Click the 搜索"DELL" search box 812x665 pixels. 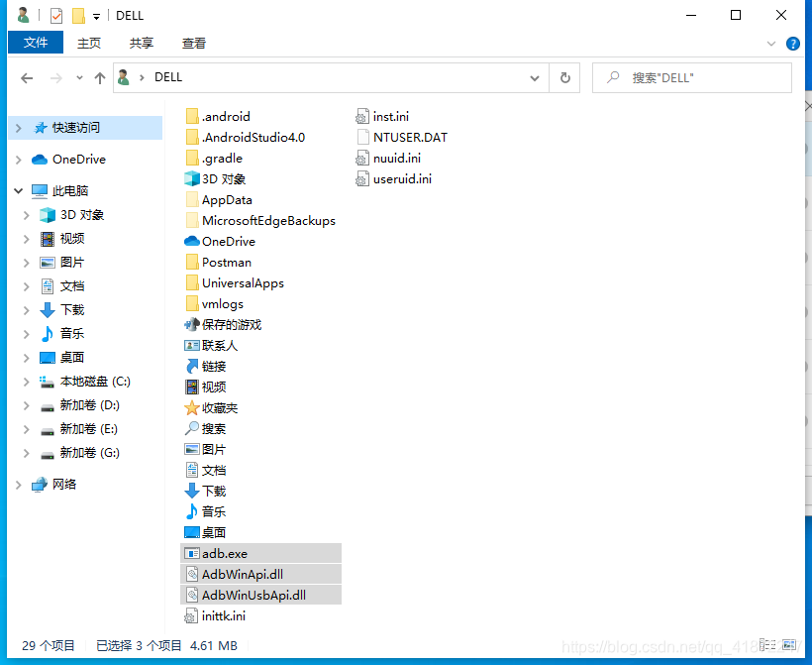pos(692,77)
